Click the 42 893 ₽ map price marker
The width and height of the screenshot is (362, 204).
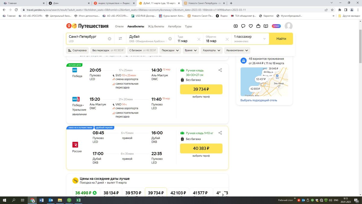[255, 89]
